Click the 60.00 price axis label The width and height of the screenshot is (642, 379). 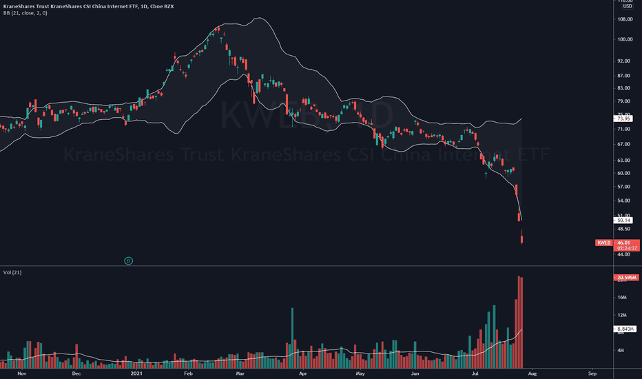(624, 173)
